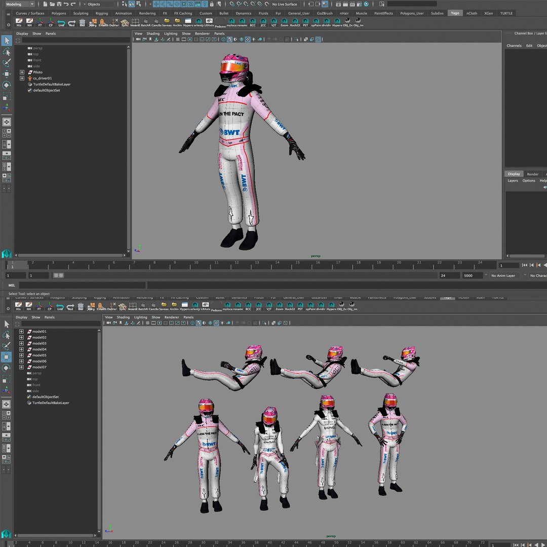Click the 'LRAxis' shelf icon in bottom window

(x=206, y=306)
